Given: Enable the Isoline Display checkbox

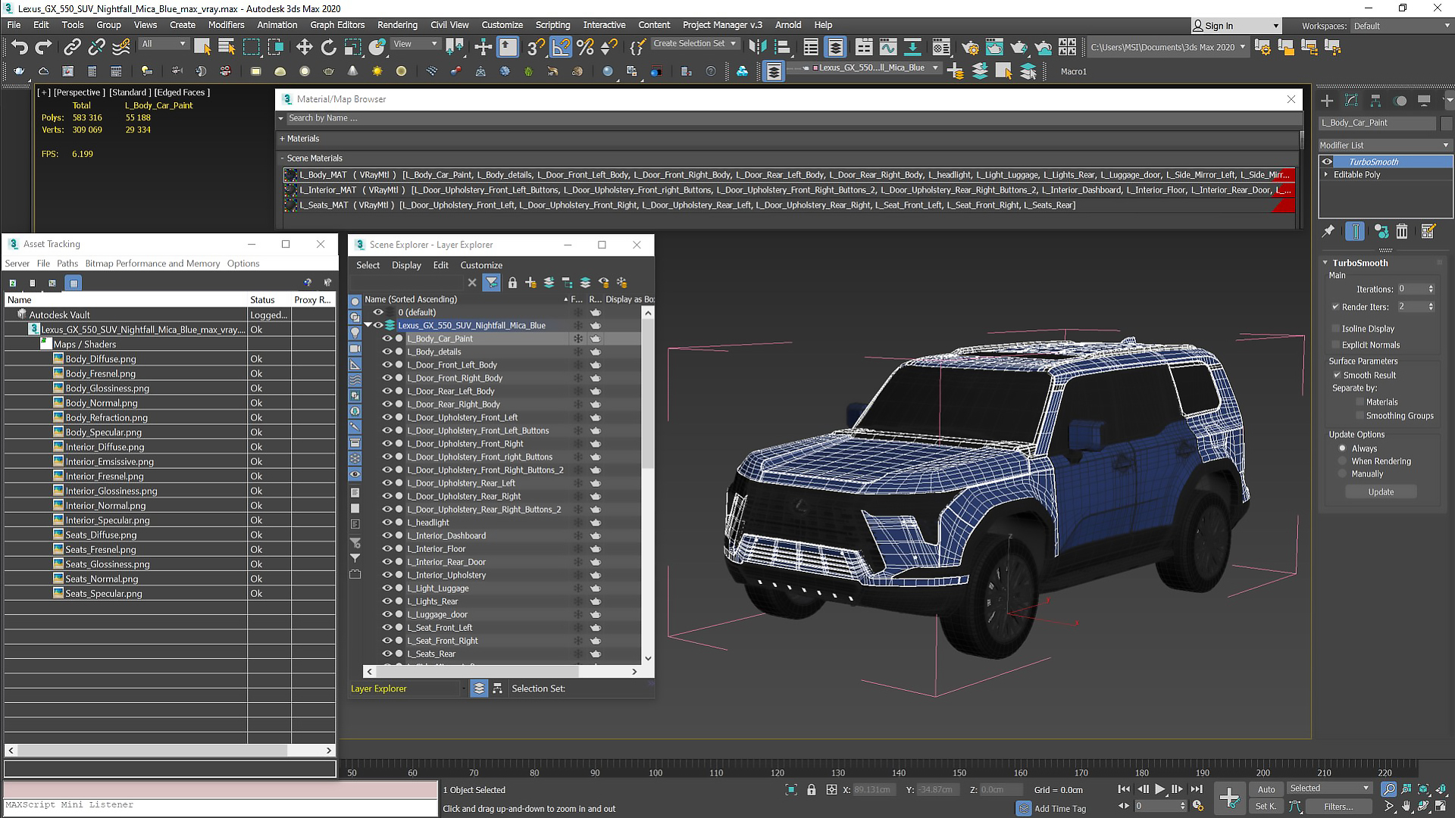Looking at the screenshot, I should (1335, 329).
